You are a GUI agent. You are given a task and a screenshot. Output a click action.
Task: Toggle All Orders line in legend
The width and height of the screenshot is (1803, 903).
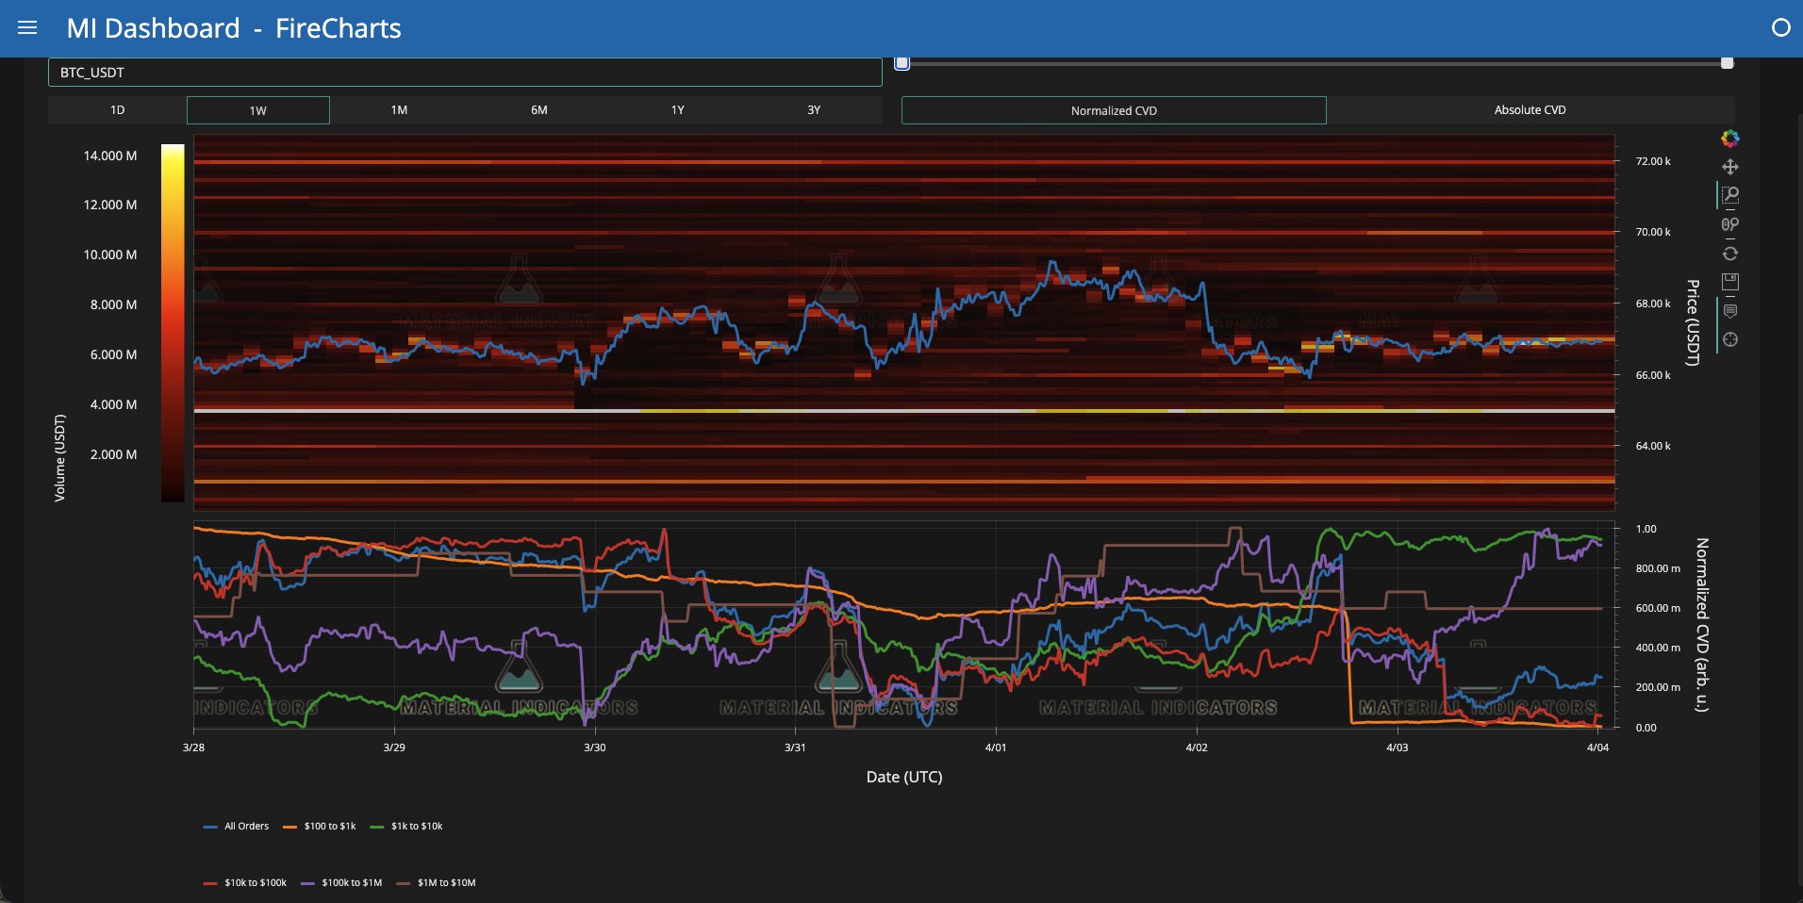coord(237,827)
